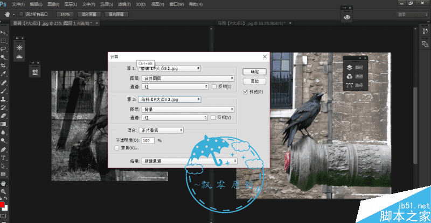
Task: Select the Blur tool
Action: 3,132
